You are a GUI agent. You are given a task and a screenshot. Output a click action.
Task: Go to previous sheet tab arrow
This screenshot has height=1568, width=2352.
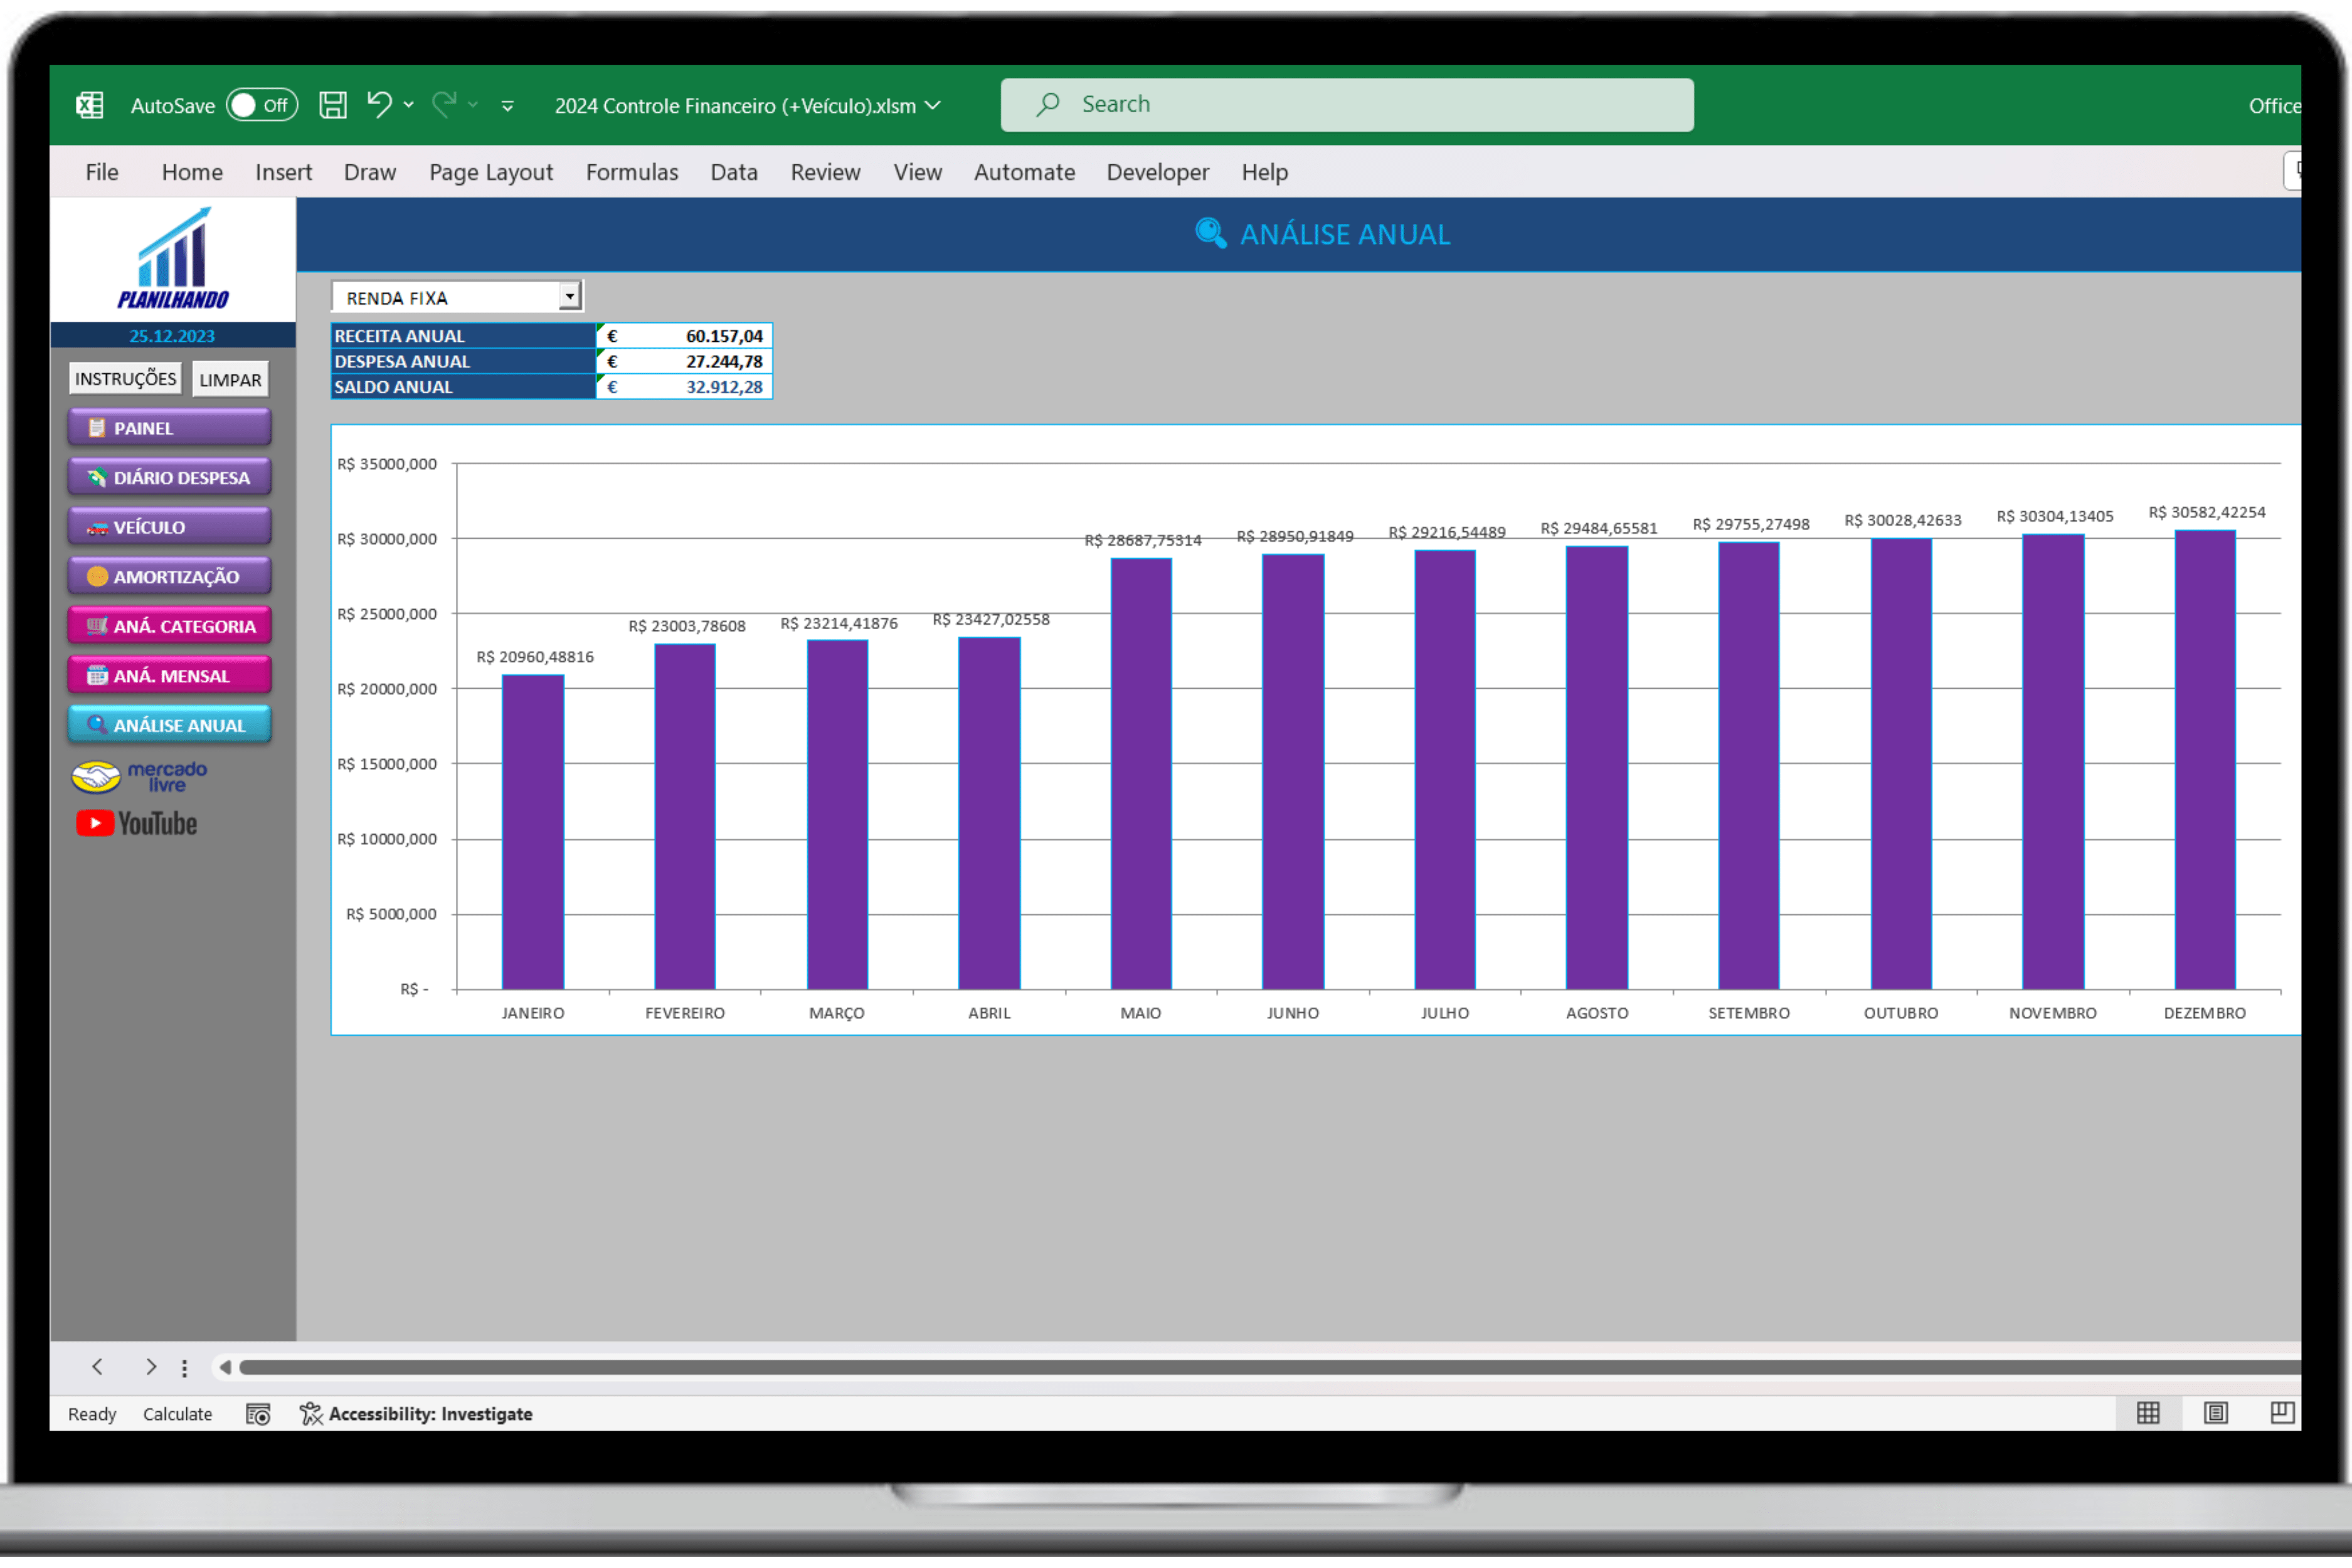97,1367
